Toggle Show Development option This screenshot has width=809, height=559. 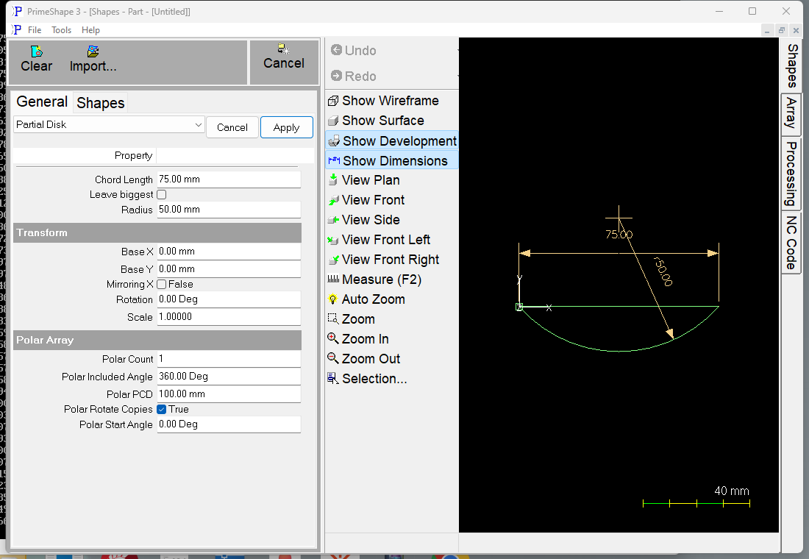tap(392, 141)
